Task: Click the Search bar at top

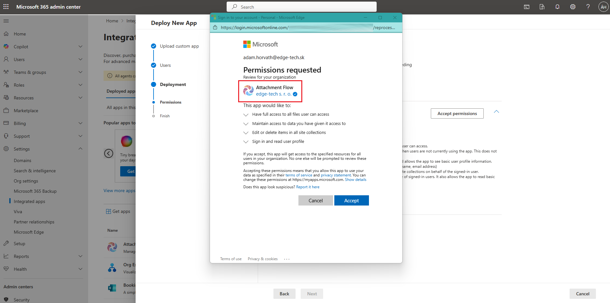Action: (x=301, y=6)
